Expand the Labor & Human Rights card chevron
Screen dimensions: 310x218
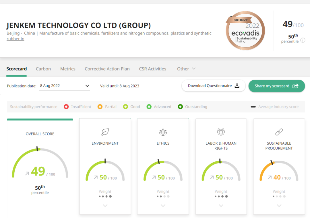click(221, 206)
